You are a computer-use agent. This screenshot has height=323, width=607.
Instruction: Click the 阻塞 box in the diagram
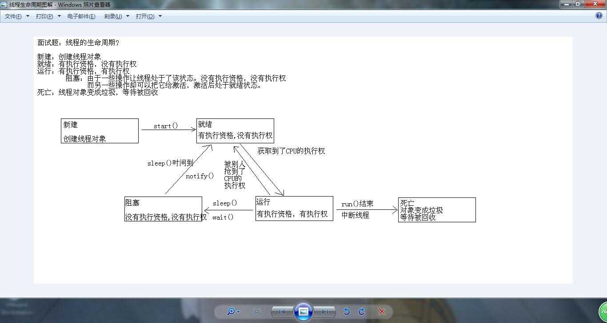click(163, 209)
